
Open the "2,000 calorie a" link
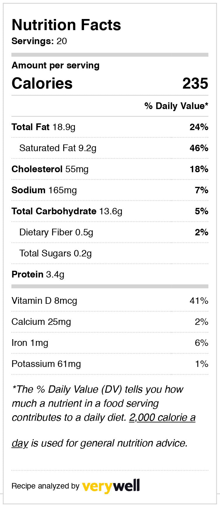(162, 418)
